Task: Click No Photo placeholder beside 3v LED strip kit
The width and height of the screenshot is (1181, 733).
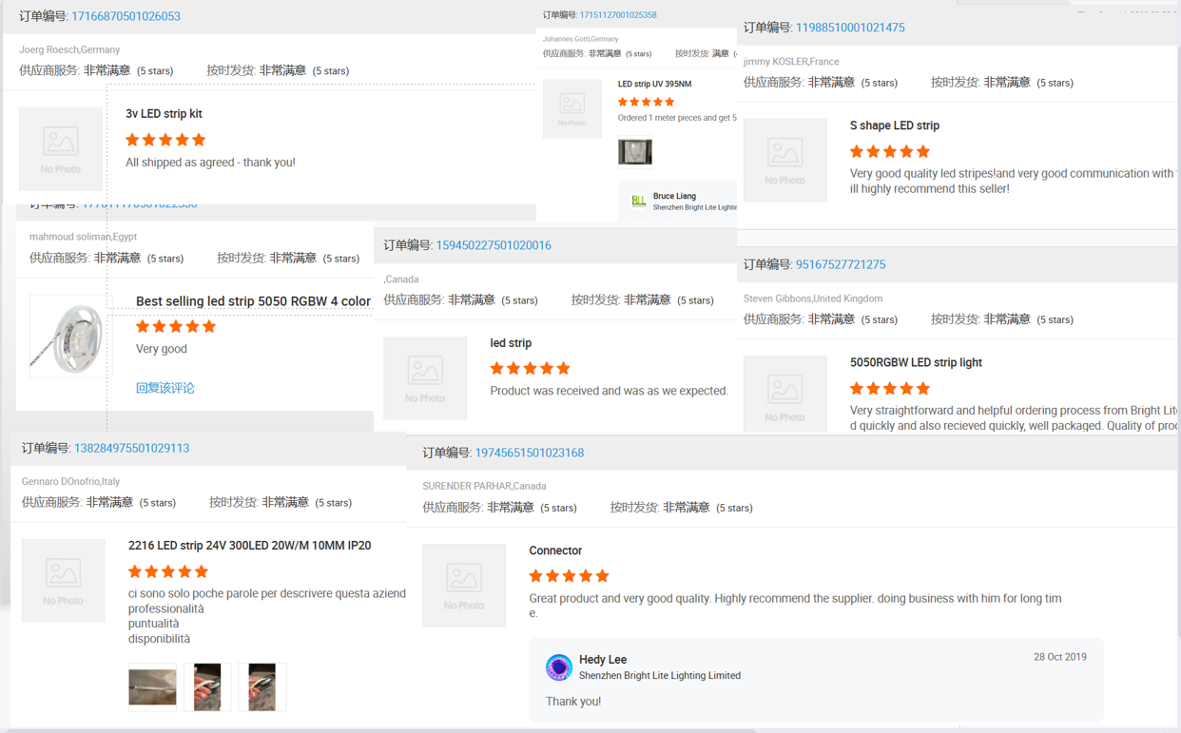Action: [x=61, y=149]
